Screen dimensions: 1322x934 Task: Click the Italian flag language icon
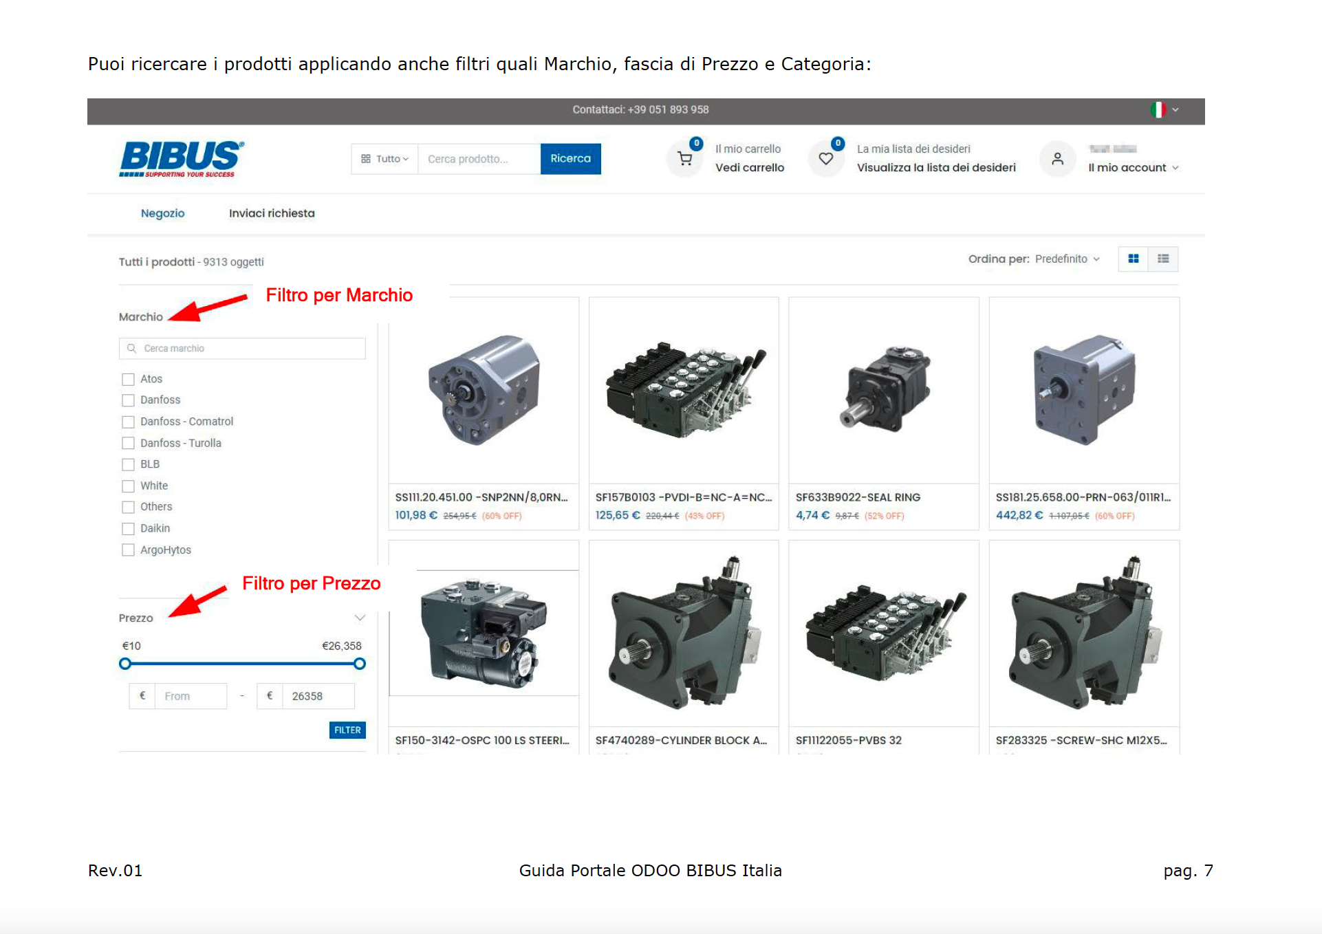tap(1158, 109)
